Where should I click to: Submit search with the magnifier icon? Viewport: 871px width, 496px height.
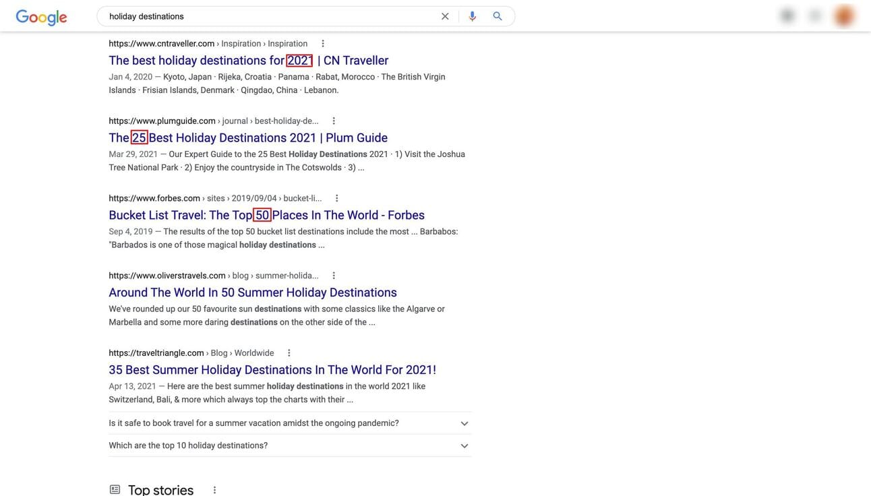point(498,16)
